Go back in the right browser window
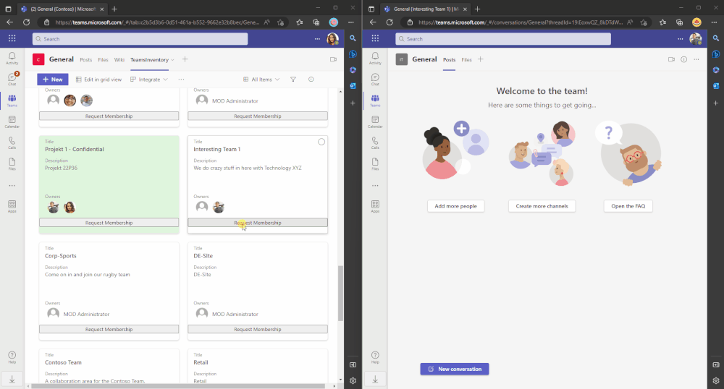Image resolution: width=724 pixels, height=389 pixels. (373, 22)
